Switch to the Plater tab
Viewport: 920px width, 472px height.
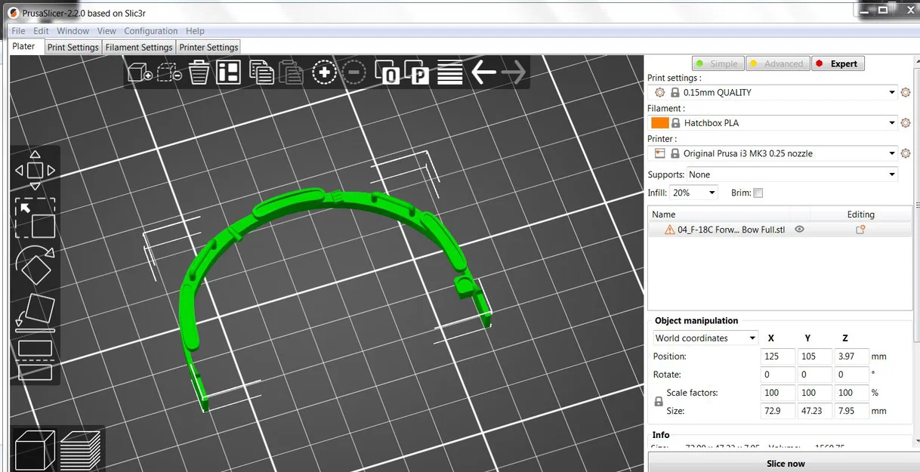[23, 46]
